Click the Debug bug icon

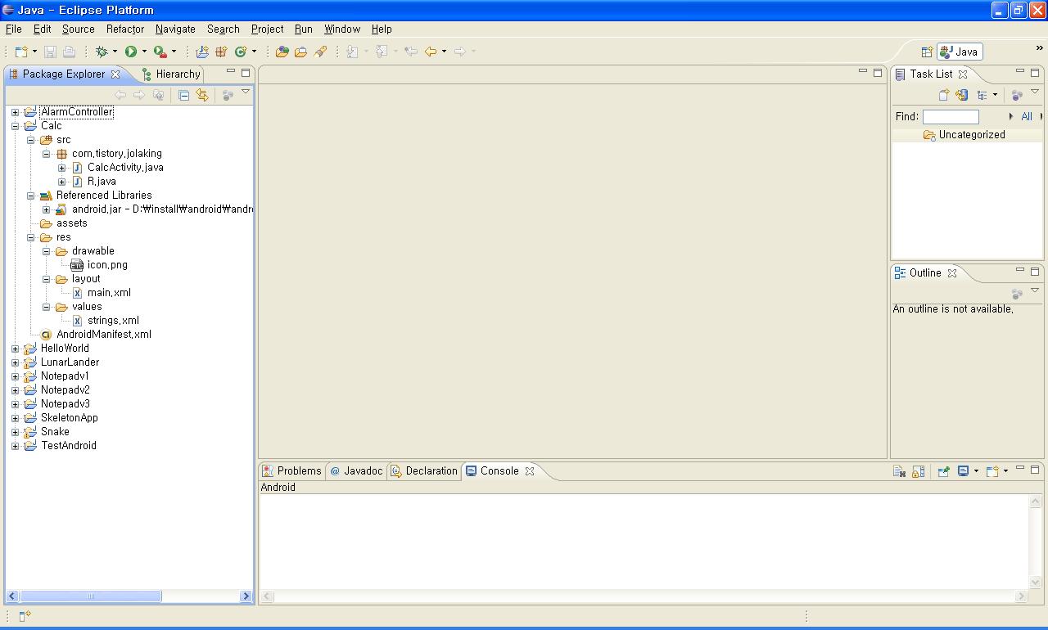point(102,52)
